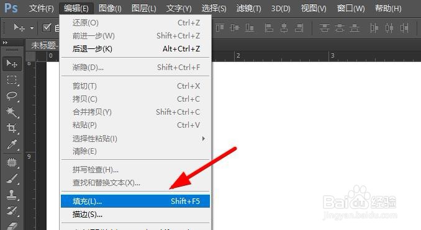Choose 查找和替换文本(X)... entry
Image resolution: width=421 pixels, height=230 pixels.
pos(135,183)
